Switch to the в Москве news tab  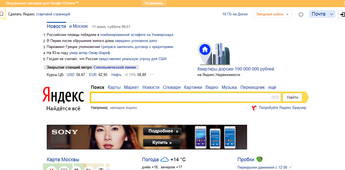[x=79, y=26]
